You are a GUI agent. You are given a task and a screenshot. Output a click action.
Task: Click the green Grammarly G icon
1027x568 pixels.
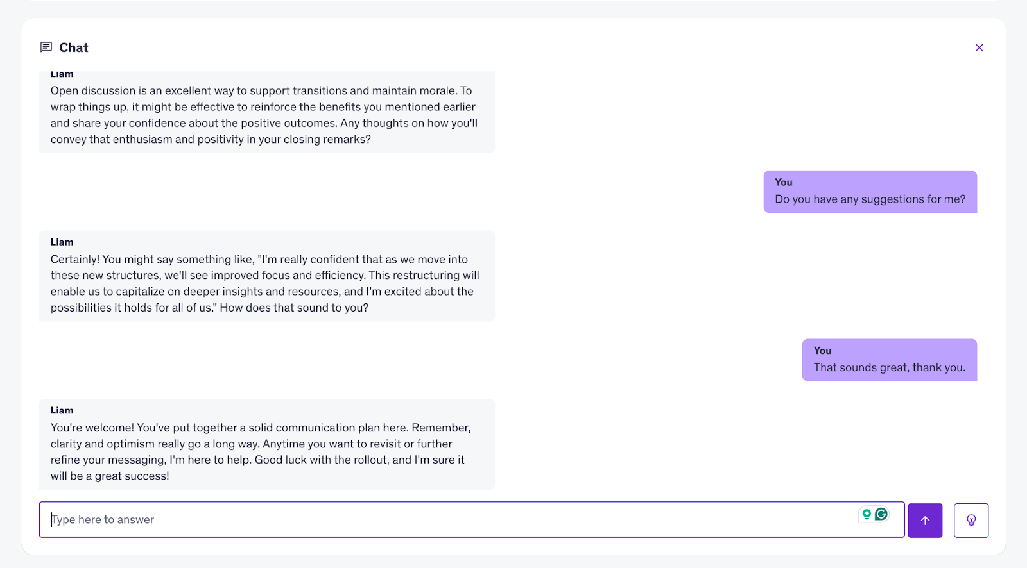point(882,514)
